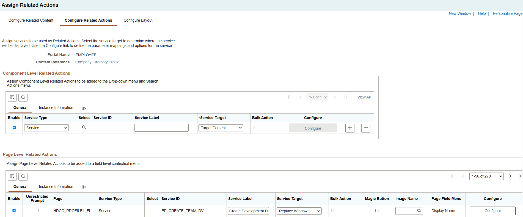Click the Create Development D service label field

(248, 211)
